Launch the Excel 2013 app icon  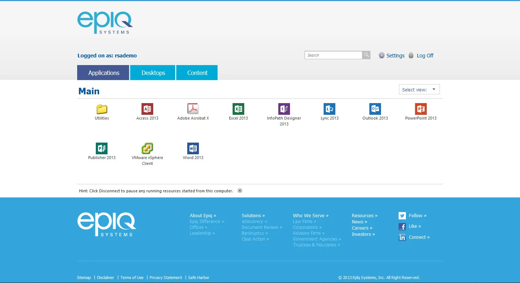[x=238, y=109]
